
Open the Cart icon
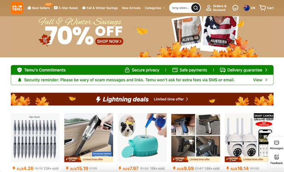[x=262, y=8]
